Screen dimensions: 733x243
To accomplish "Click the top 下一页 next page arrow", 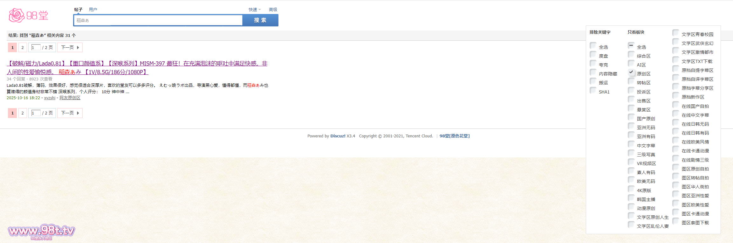I will [70, 47].
